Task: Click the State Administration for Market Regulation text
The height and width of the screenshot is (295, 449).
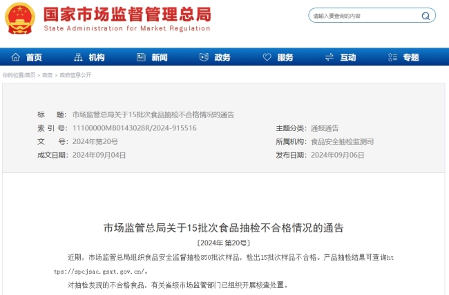Action: coord(127,28)
